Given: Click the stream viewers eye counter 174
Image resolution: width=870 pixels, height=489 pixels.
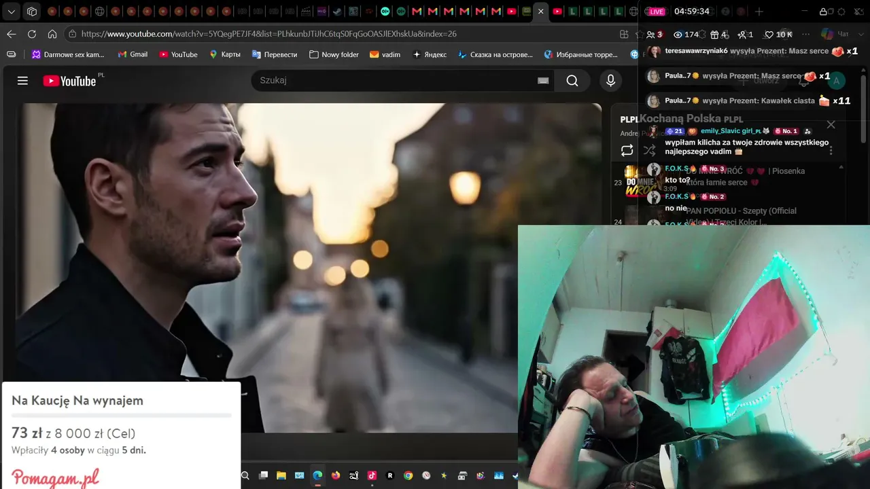Looking at the screenshot, I should coord(686,34).
